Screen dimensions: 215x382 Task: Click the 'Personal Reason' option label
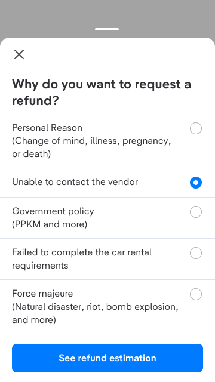pos(47,128)
